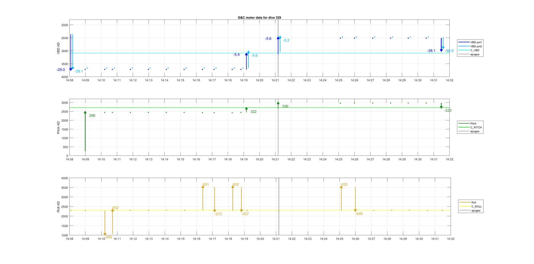Click the downward roll arrow labeled -648
Viewport: 534px width, 264px height.
355,200
